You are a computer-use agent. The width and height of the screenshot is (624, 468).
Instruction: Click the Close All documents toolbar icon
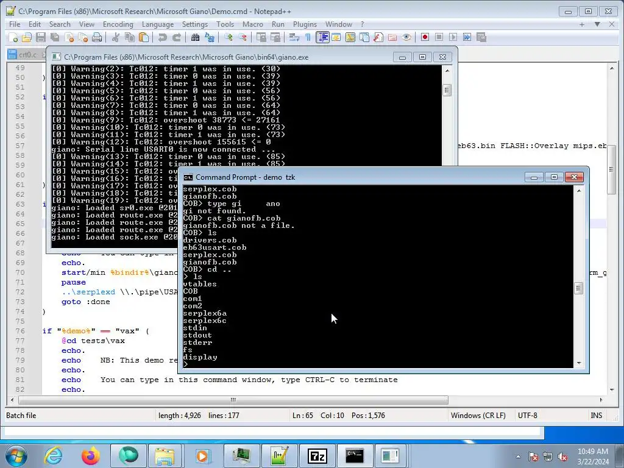(x=83, y=37)
